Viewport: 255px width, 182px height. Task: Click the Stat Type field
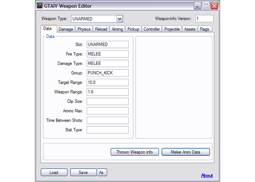[108, 130]
